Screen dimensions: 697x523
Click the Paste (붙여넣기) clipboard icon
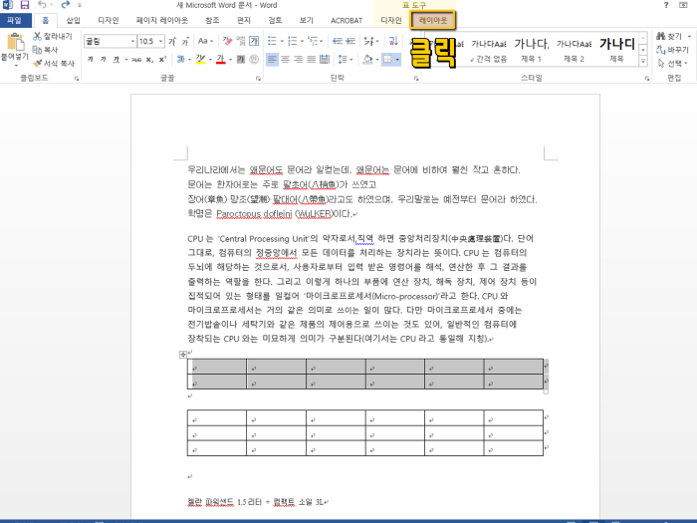coord(15,43)
